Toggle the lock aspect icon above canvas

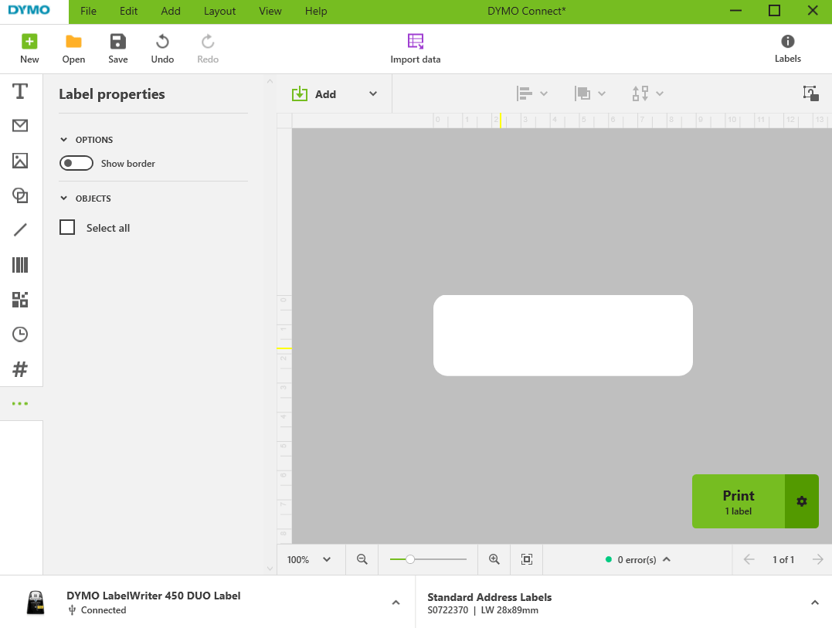coord(810,93)
